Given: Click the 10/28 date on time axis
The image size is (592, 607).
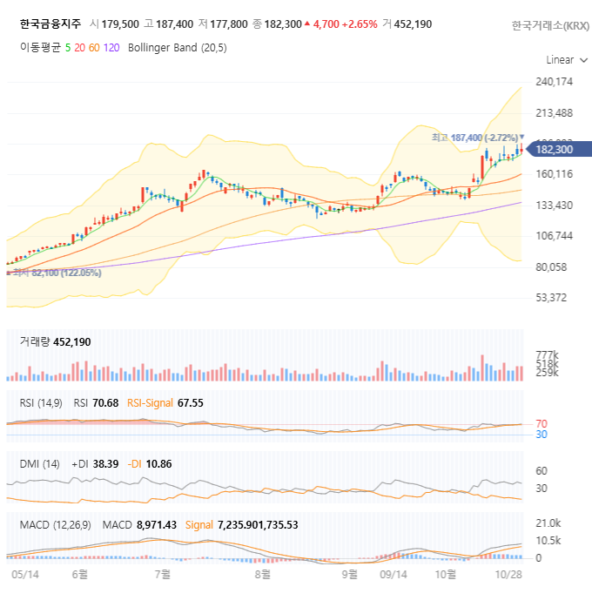Looking at the screenshot, I should point(508,575).
